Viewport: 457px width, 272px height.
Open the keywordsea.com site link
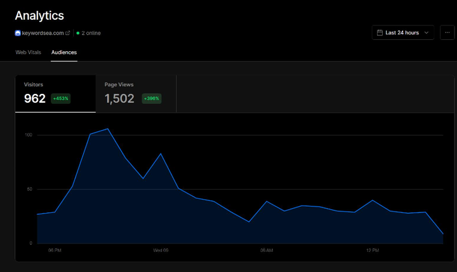pos(43,33)
